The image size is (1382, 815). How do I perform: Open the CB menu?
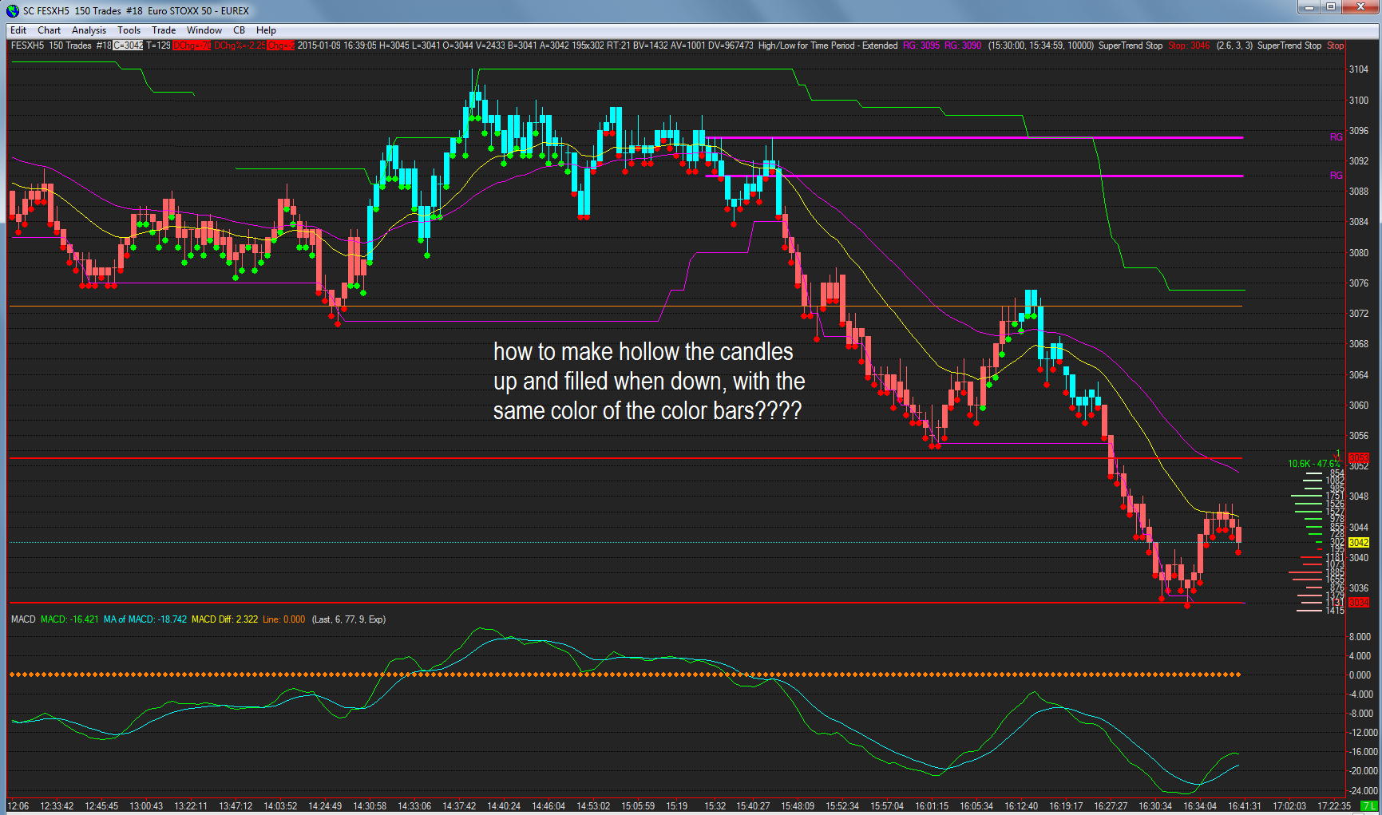point(239,30)
